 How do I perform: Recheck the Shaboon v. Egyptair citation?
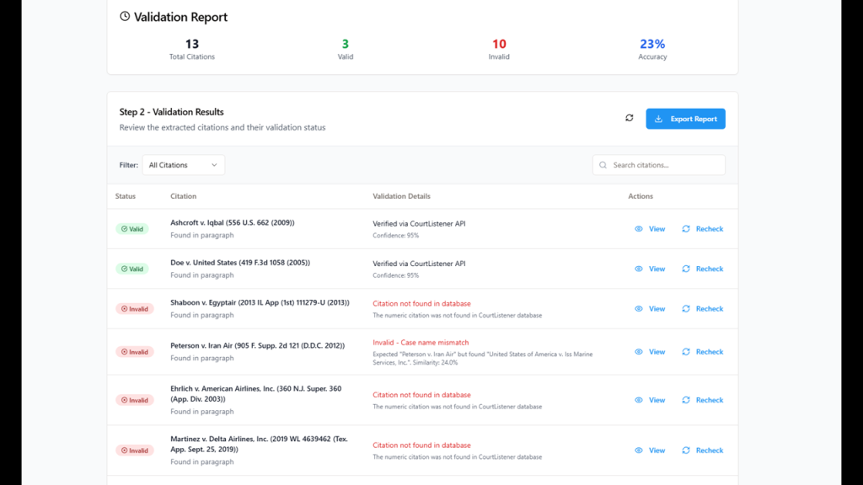pos(708,309)
